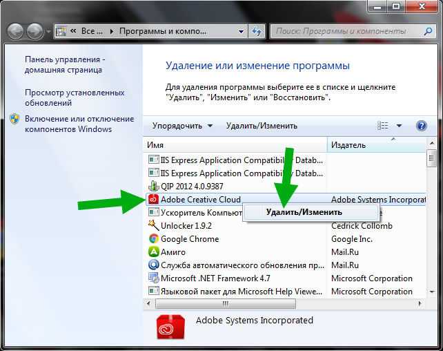The width and height of the screenshot is (443, 351).
Task: Open the 'Упорядочить' dropdown menu
Action: pyautogui.click(x=182, y=126)
